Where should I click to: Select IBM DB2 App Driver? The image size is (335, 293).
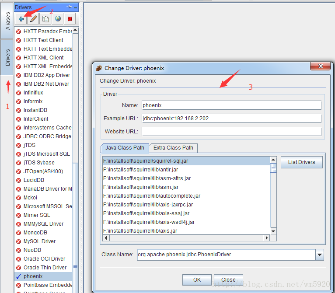click(x=43, y=75)
